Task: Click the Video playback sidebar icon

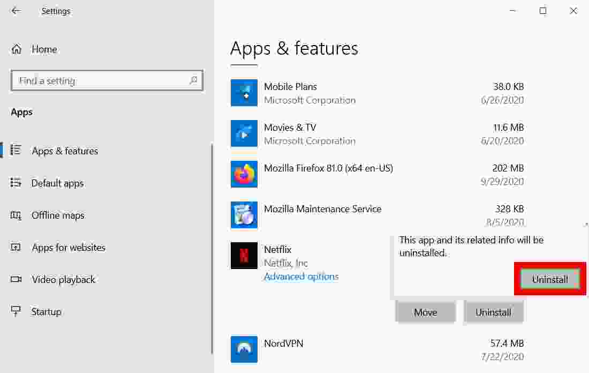Action: 16,279
